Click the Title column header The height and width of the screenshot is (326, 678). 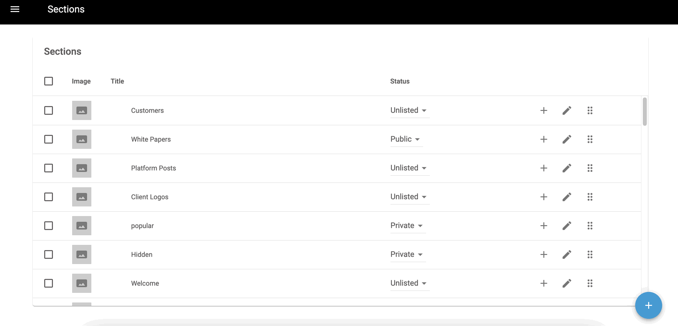click(117, 81)
